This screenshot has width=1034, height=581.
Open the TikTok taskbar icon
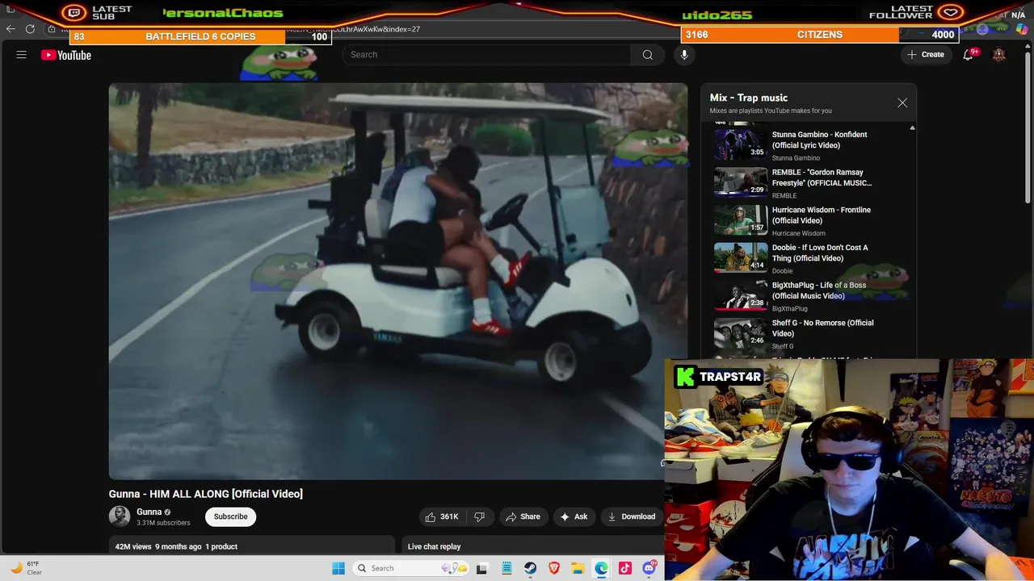[625, 568]
